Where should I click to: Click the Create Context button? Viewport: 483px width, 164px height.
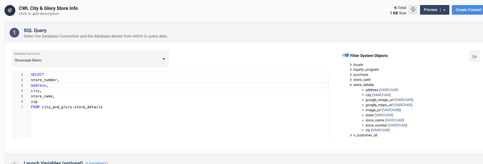tap(467, 10)
